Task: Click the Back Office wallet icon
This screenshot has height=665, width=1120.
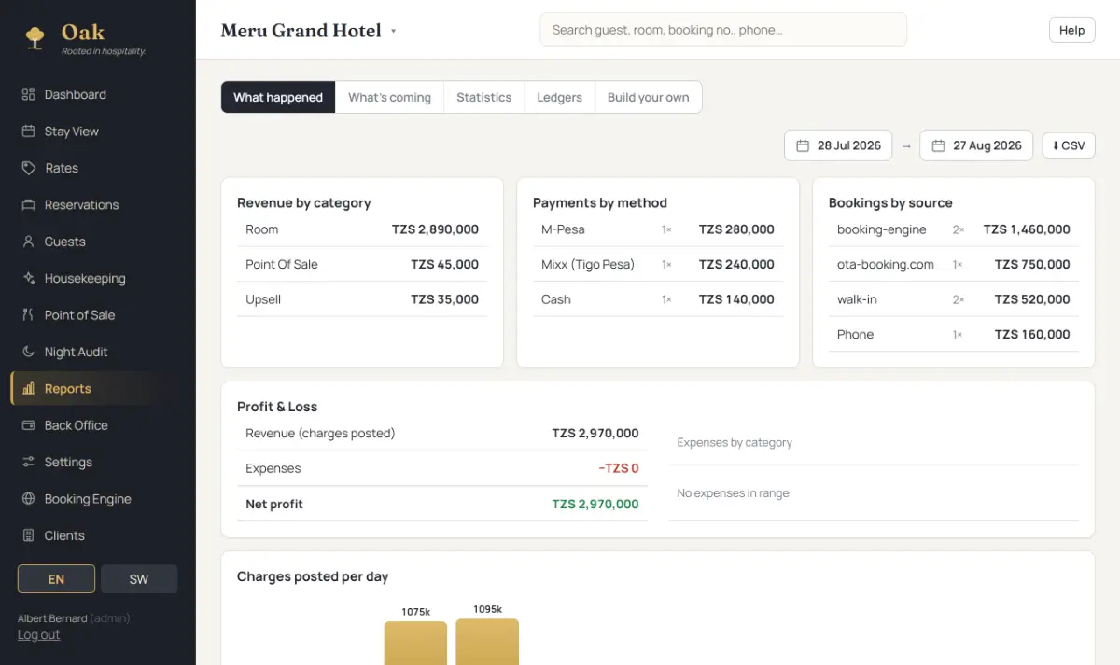Action: click(28, 425)
